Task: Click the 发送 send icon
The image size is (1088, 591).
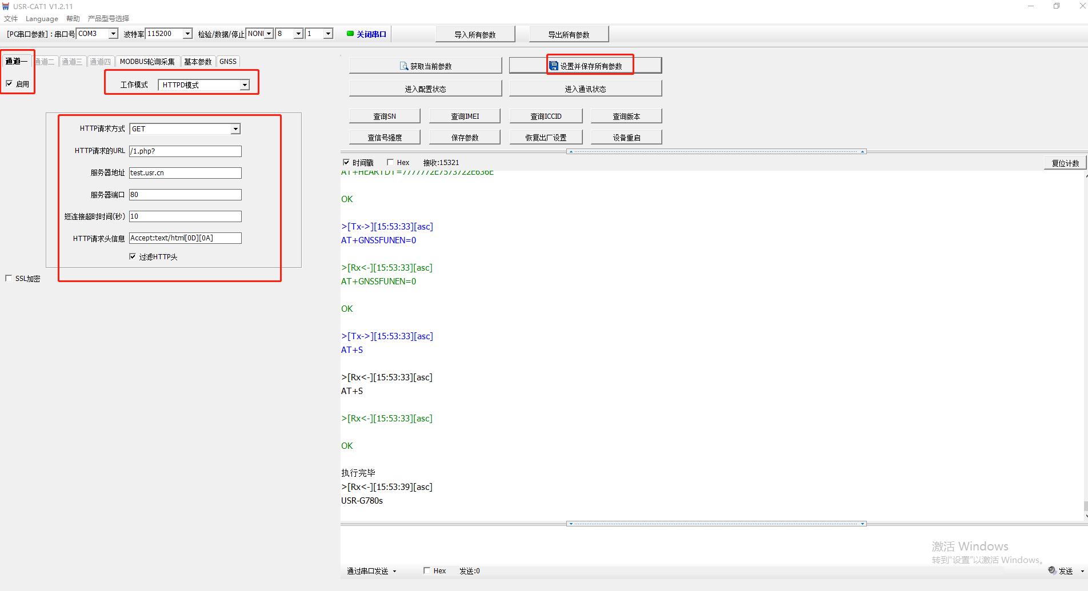Action: point(1052,570)
